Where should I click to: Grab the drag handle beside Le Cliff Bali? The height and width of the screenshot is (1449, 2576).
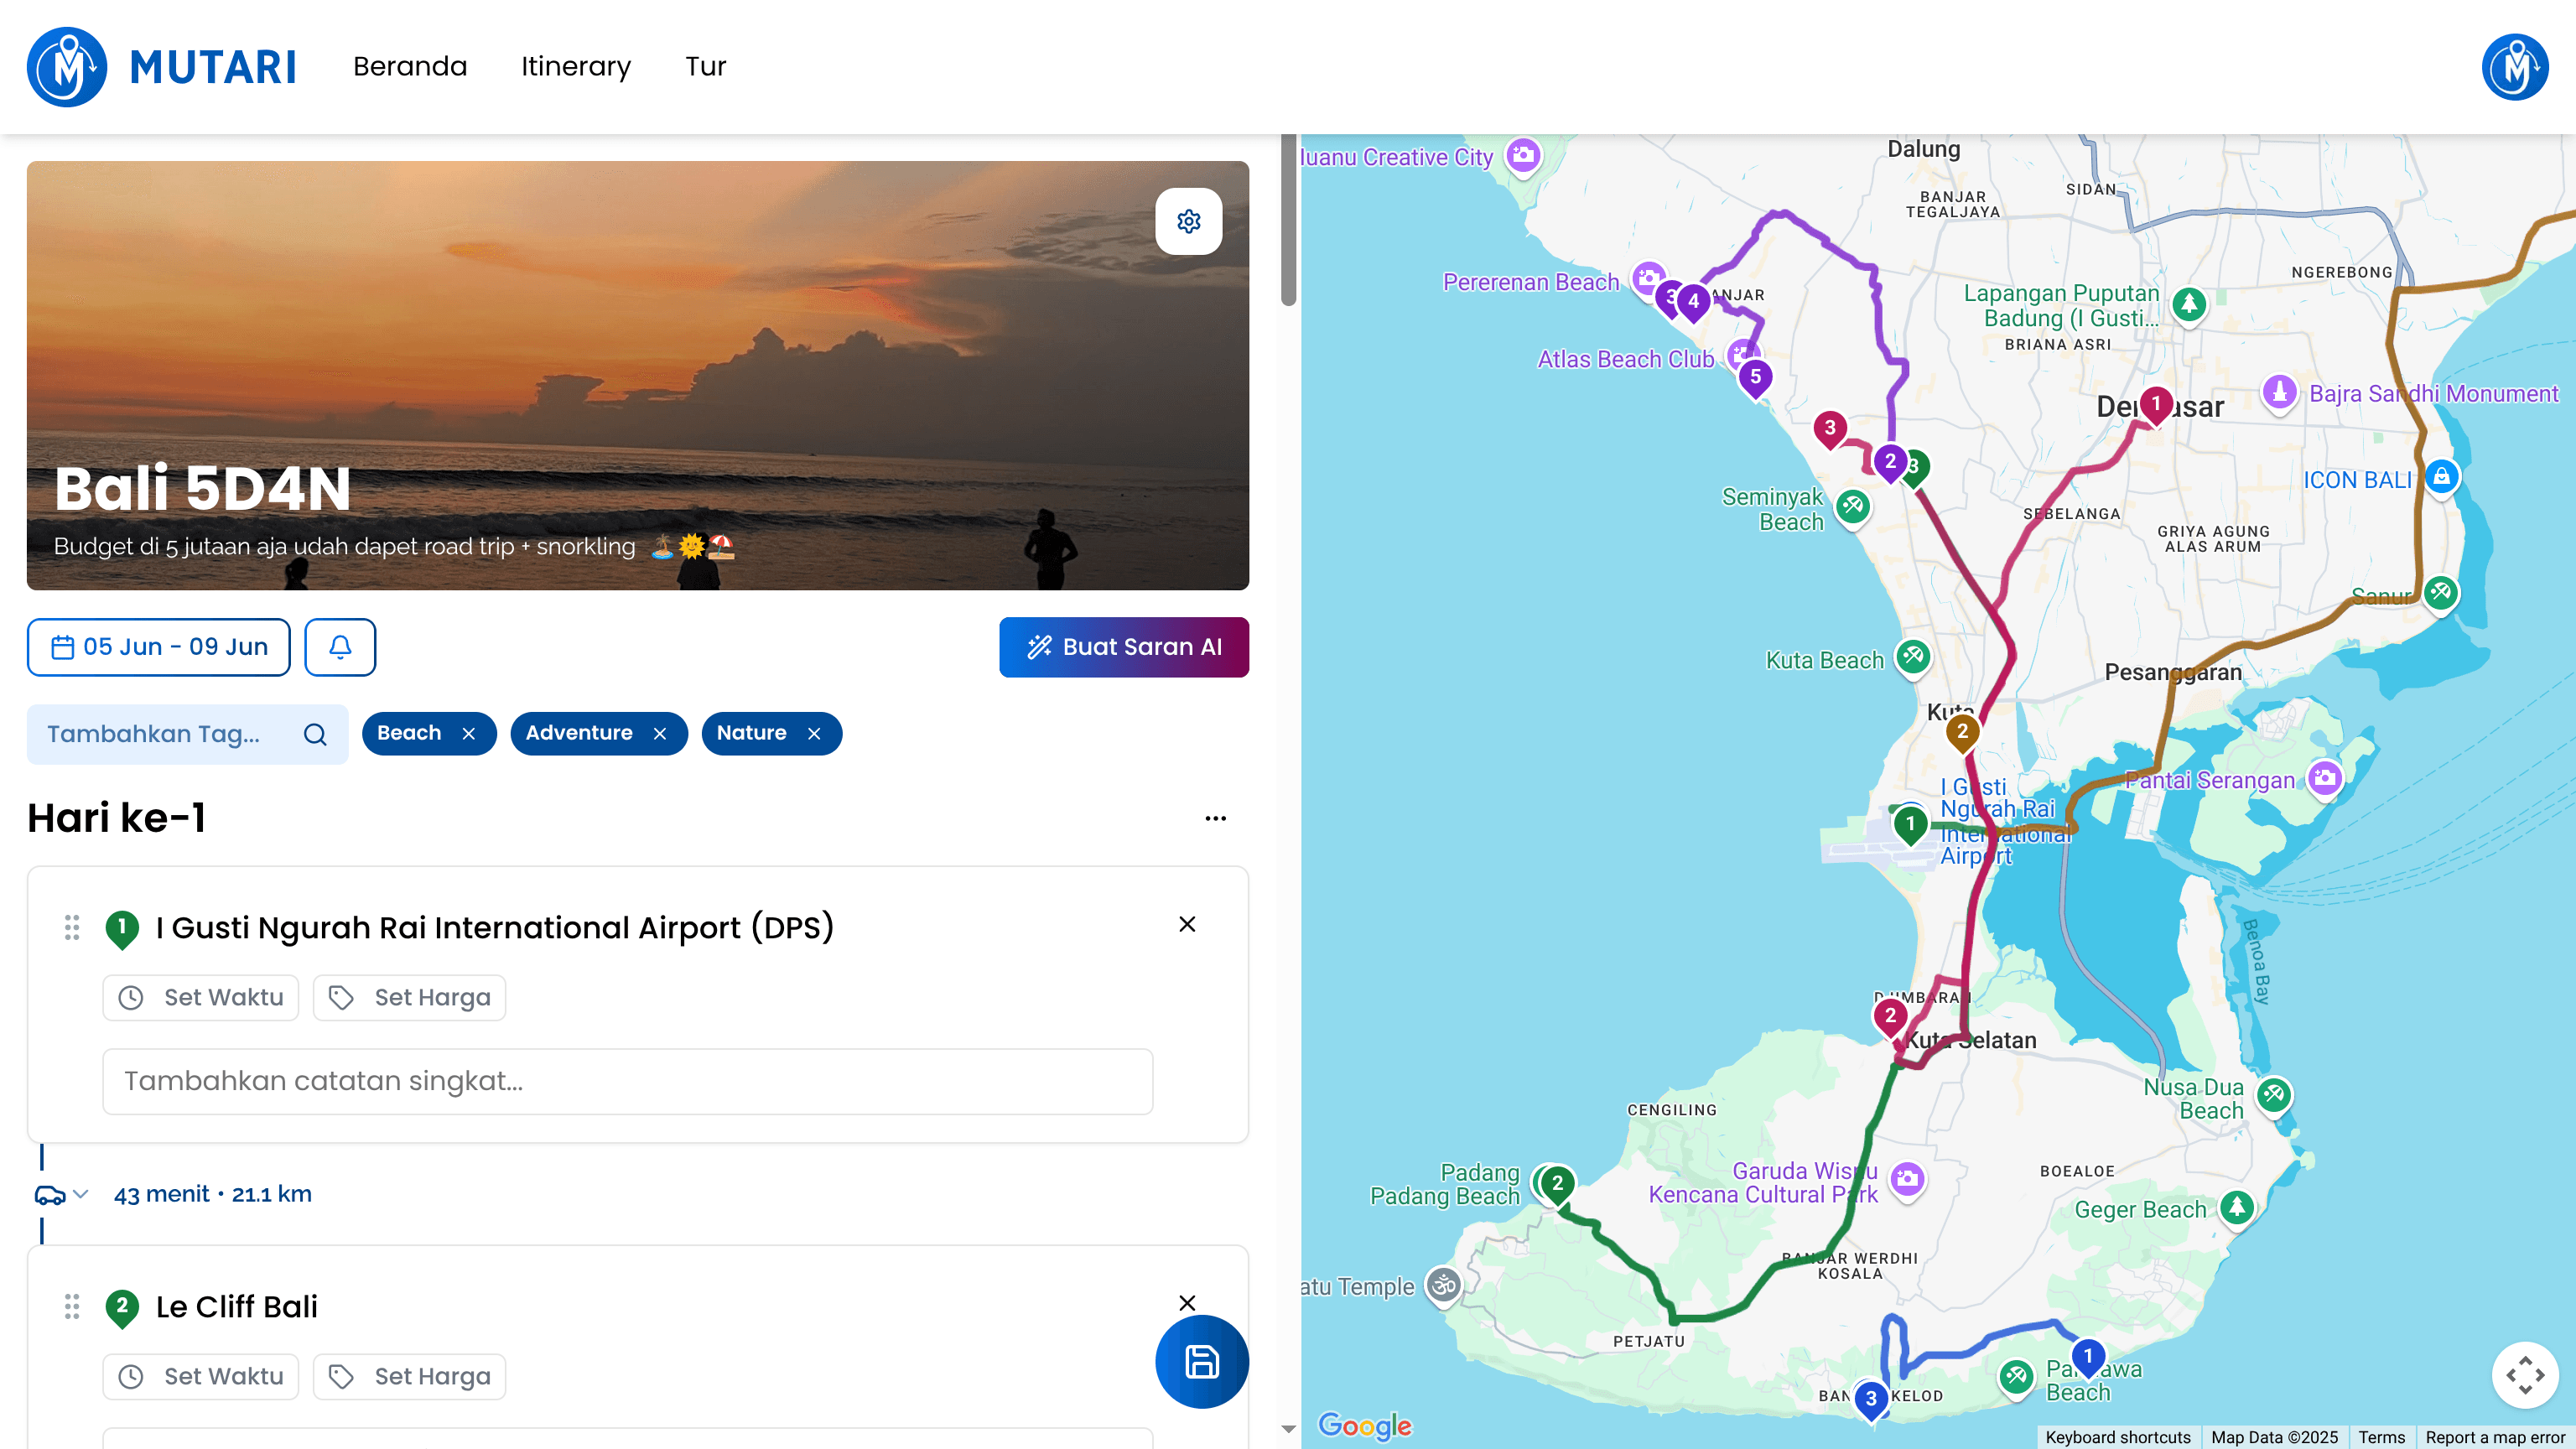pyautogui.click(x=71, y=1306)
